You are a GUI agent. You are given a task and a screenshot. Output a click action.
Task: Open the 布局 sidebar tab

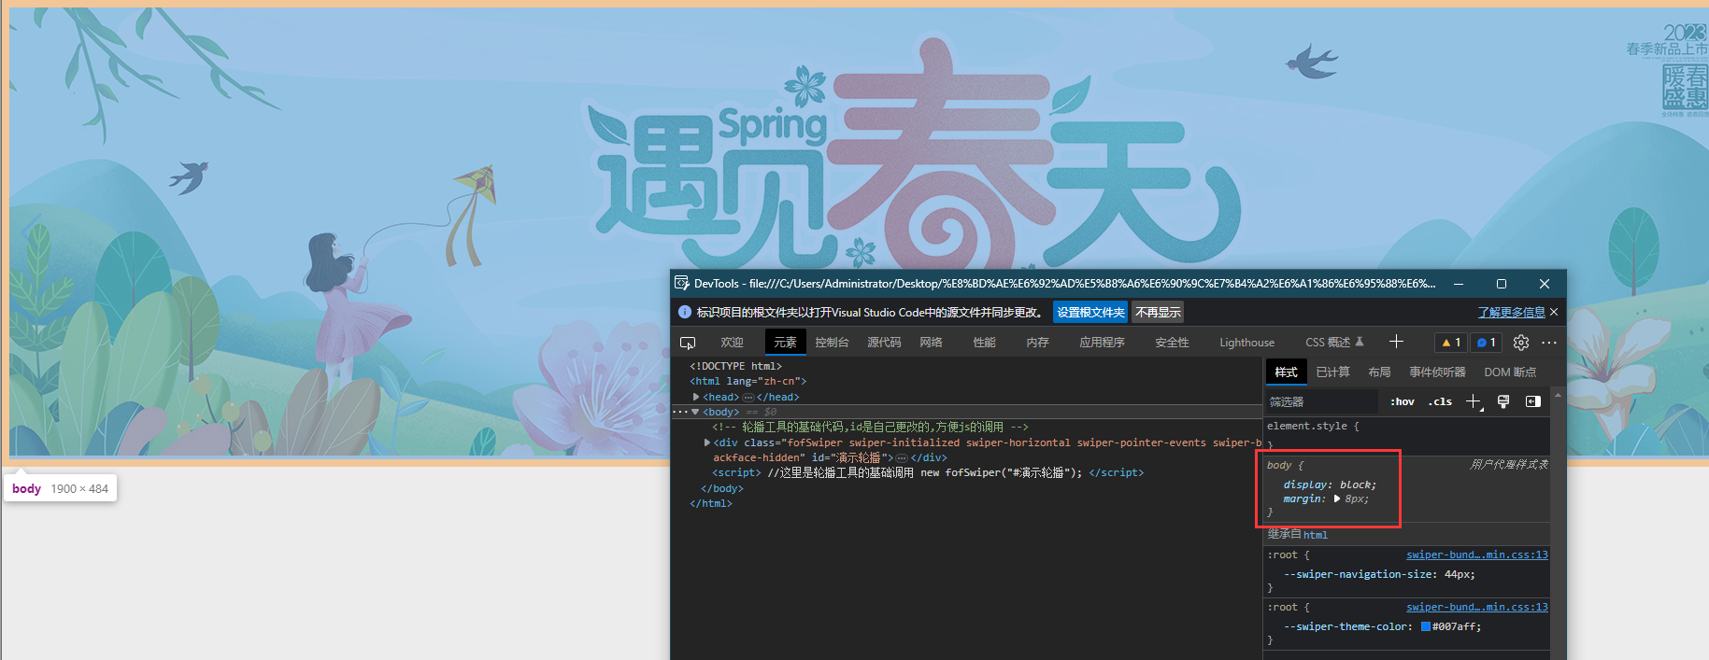tap(1379, 372)
